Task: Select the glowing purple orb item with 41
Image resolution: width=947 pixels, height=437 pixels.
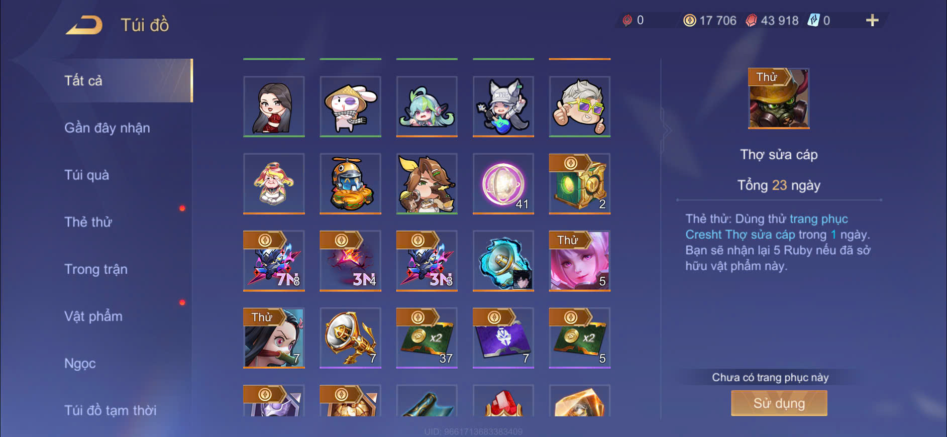Action: (503, 184)
